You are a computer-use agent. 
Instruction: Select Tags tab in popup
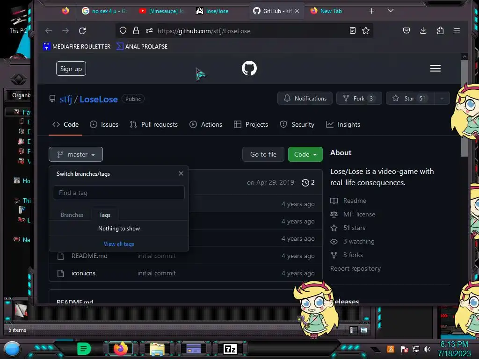pyautogui.click(x=105, y=215)
